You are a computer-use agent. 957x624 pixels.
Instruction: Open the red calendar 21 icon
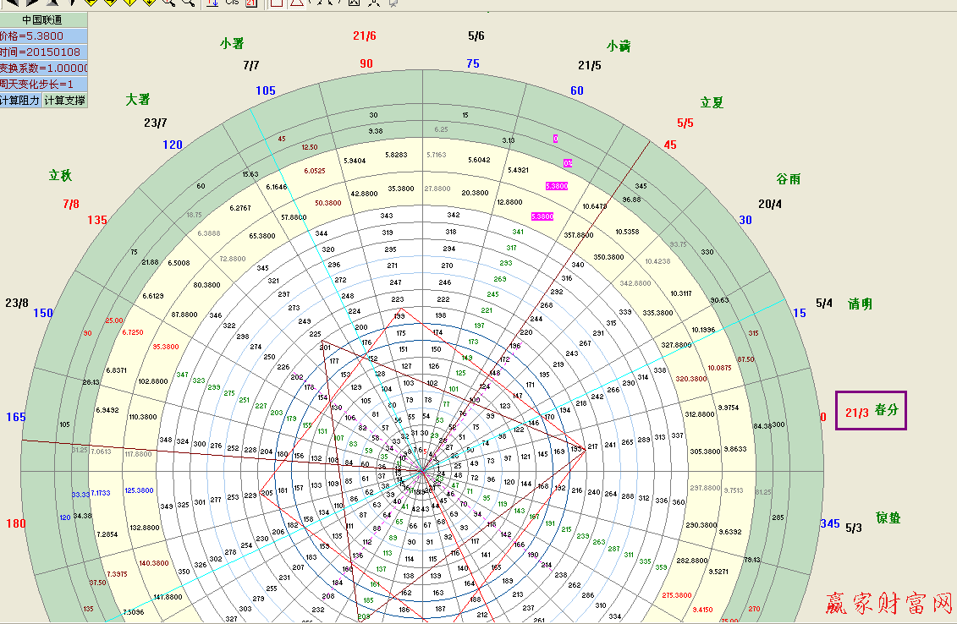pos(251,3)
